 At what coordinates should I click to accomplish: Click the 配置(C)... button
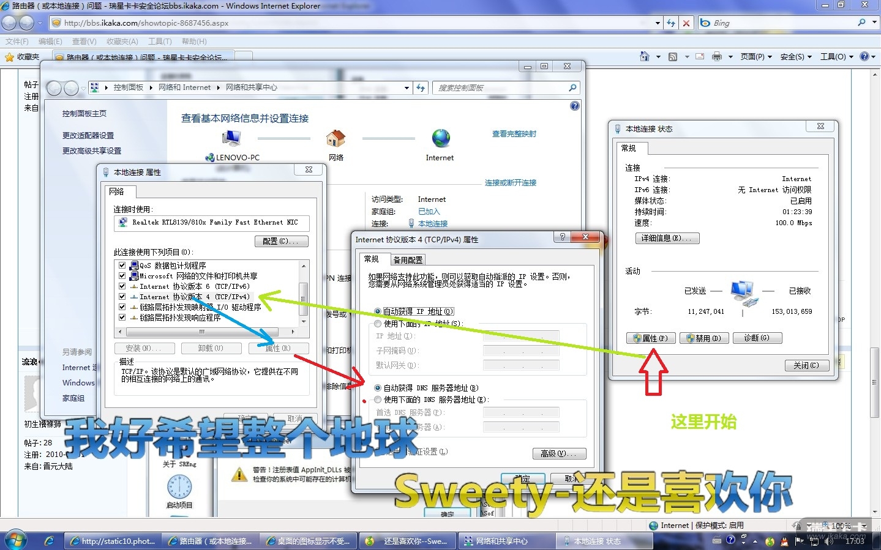(x=281, y=242)
